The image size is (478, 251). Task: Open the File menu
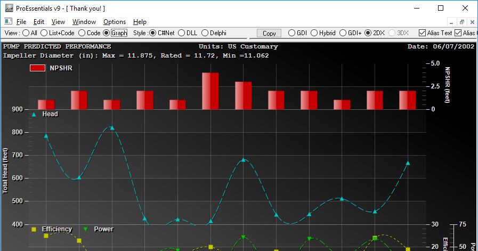21,22
